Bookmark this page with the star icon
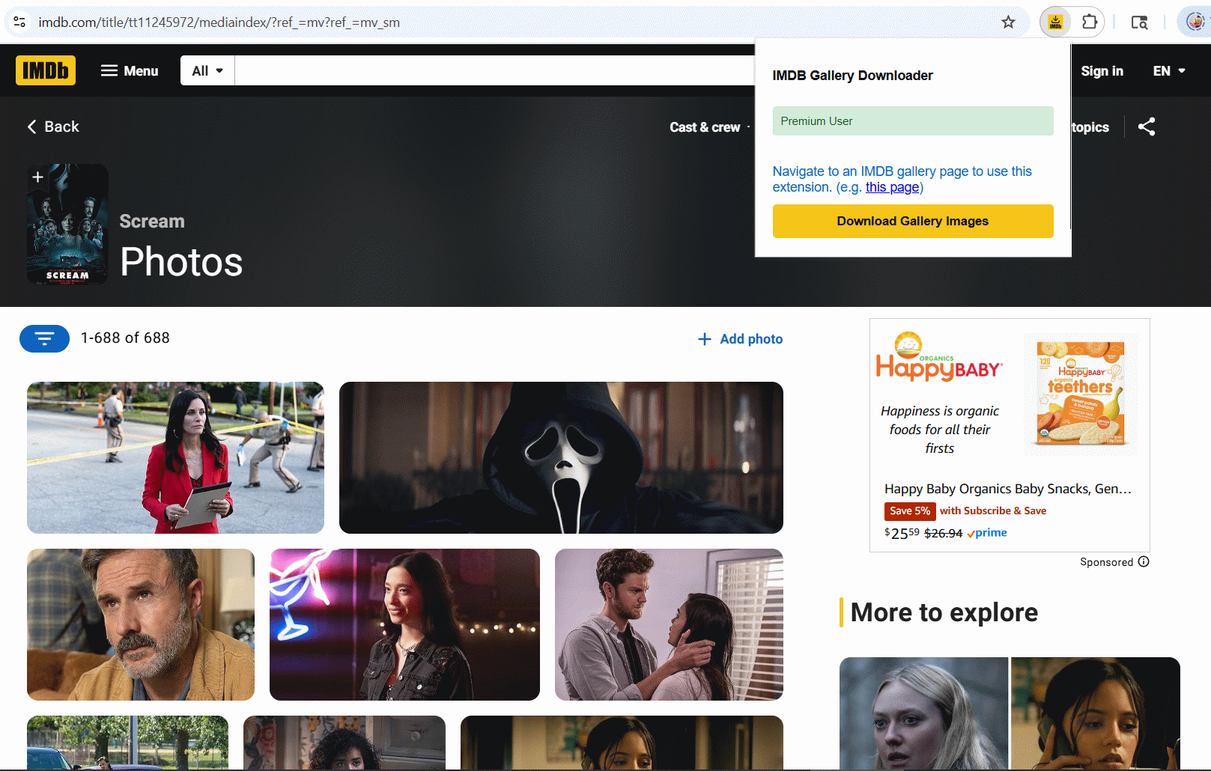The width and height of the screenshot is (1211, 771). click(1008, 22)
